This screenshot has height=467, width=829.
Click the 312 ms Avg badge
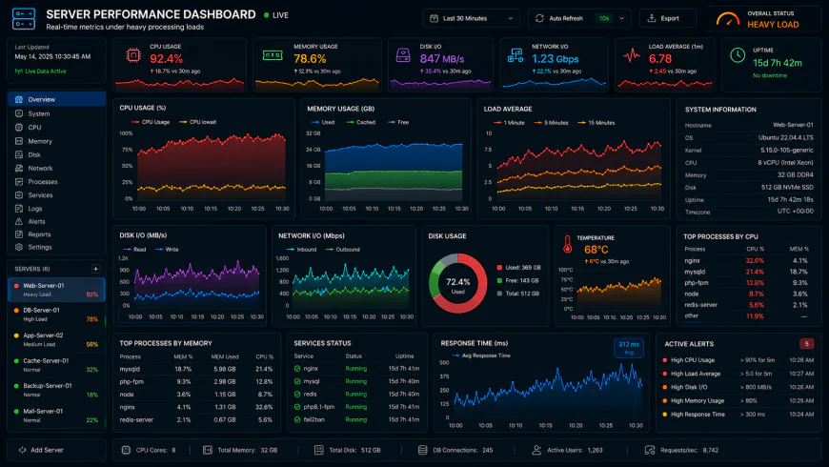click(629, 348)
